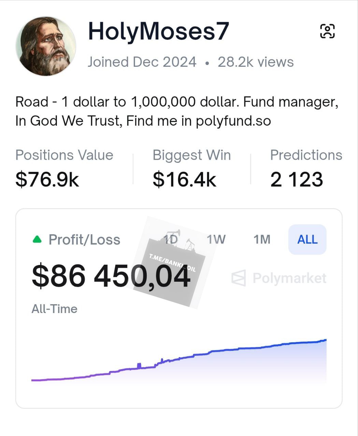Click the right end of the profit chart line
This screenshot has width=358, height=436.
tap(325, 340)
